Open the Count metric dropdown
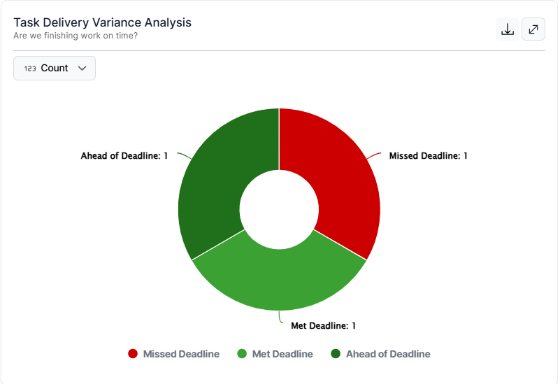 (55, 69)
